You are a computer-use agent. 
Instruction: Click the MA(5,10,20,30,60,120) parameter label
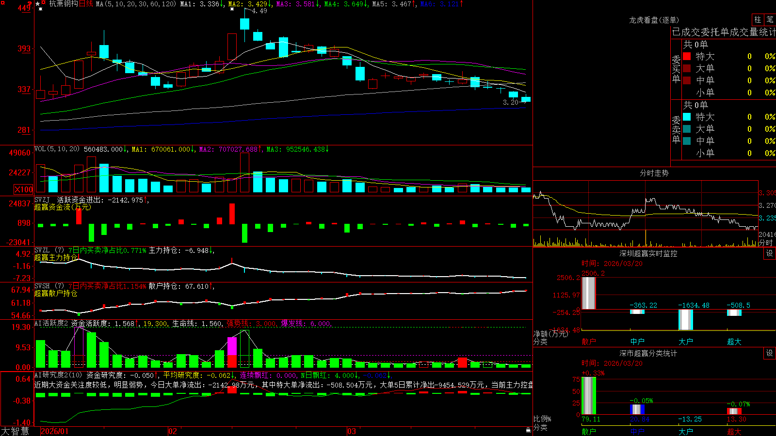point(136,4)
